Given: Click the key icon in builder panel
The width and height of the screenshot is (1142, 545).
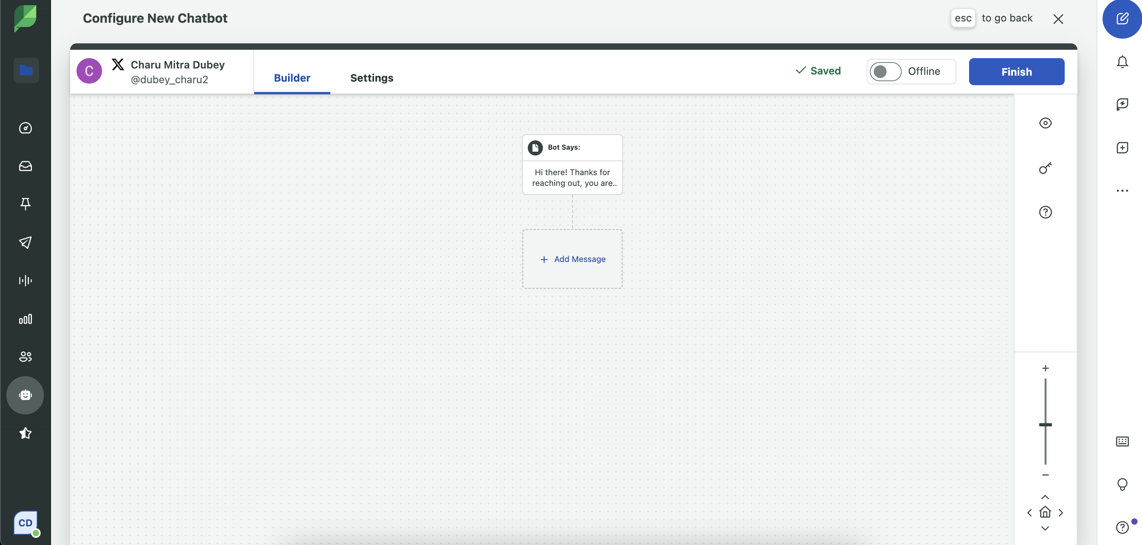Looking at the screenshot, I should [x=1045, y=168].
